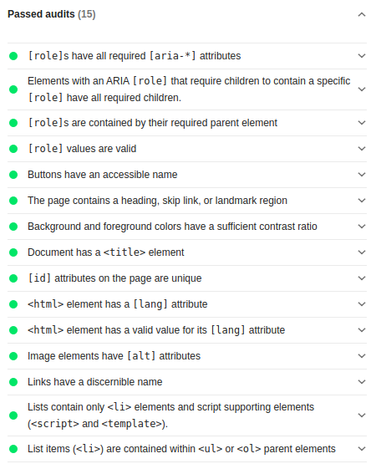Viewport: 376px width, 469px height.
Task: Click green pass dot for '<html> has [lang] attribute'
Action: [13, 304]
